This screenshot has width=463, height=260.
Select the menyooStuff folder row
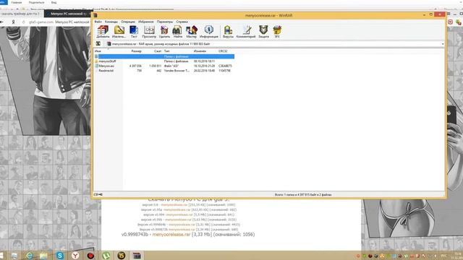point(164,61)
